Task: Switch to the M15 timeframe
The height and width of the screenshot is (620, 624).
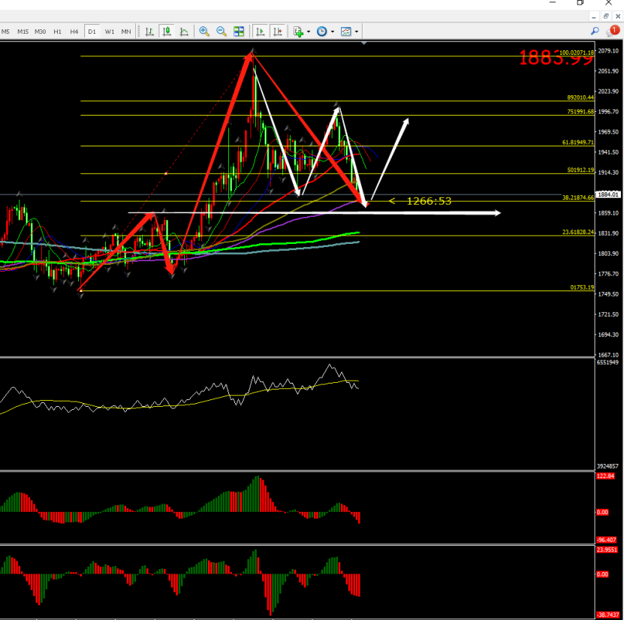Action: (x=23, y=32)
